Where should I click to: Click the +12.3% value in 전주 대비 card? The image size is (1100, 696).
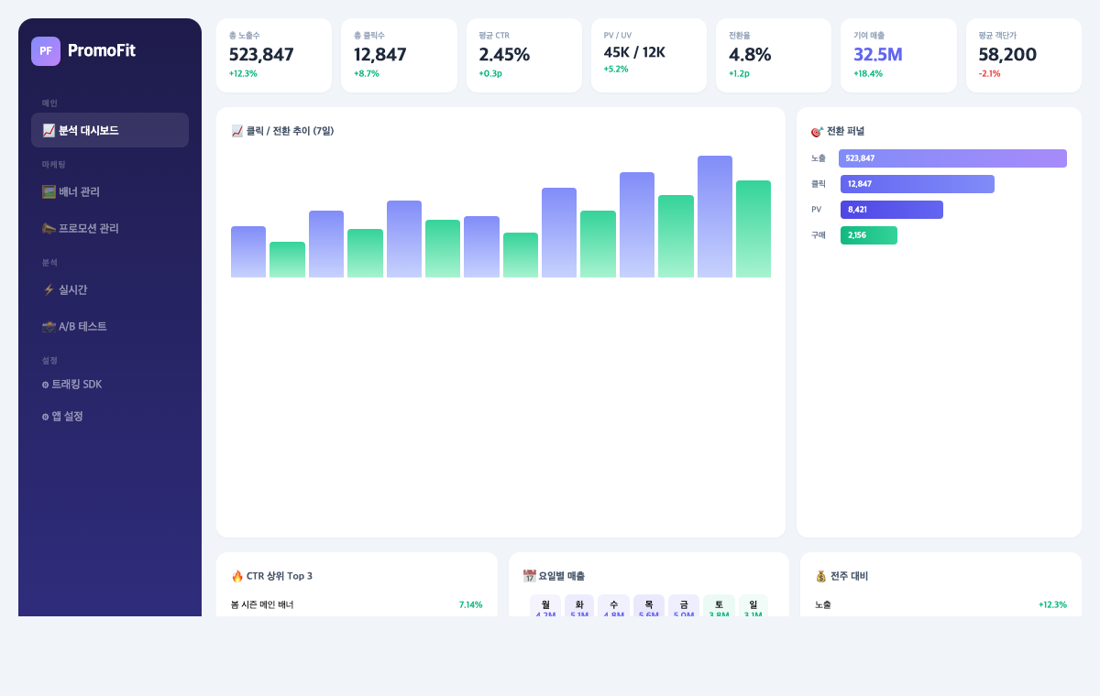pyautogui.click(x=1052, y=604)
